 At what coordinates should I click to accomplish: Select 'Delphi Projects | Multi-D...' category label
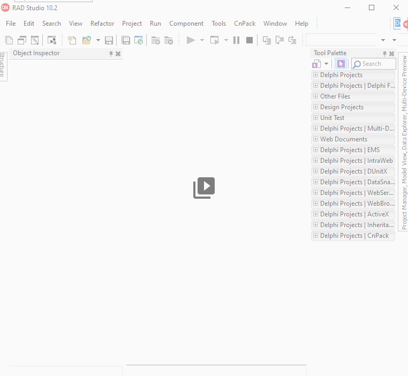[357, 129]
